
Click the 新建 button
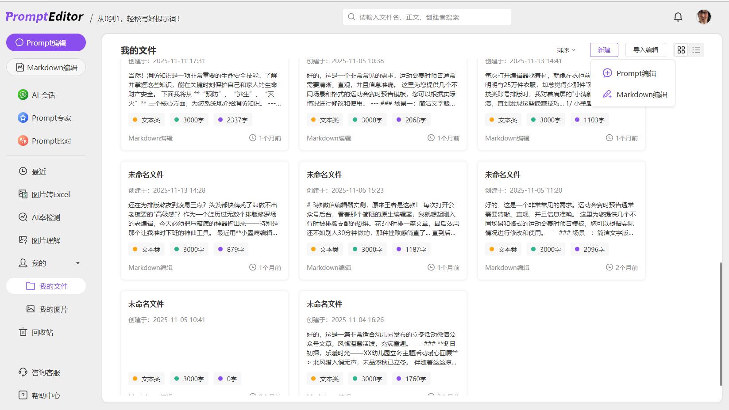[x=604, y=49]
